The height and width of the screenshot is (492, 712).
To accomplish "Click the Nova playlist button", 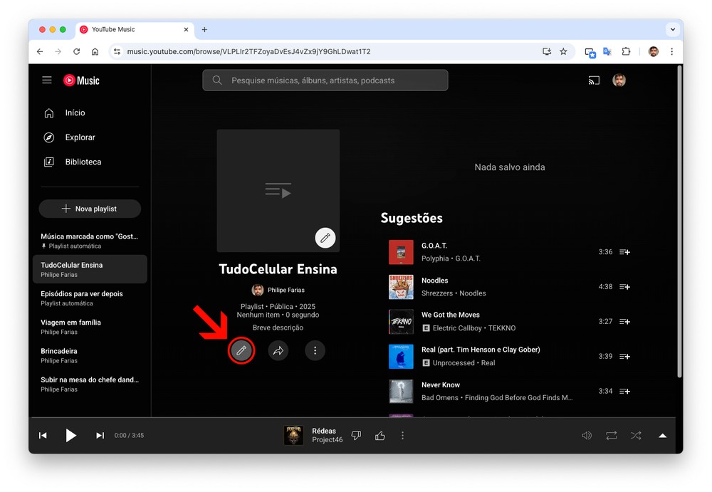I will (90, 209).
